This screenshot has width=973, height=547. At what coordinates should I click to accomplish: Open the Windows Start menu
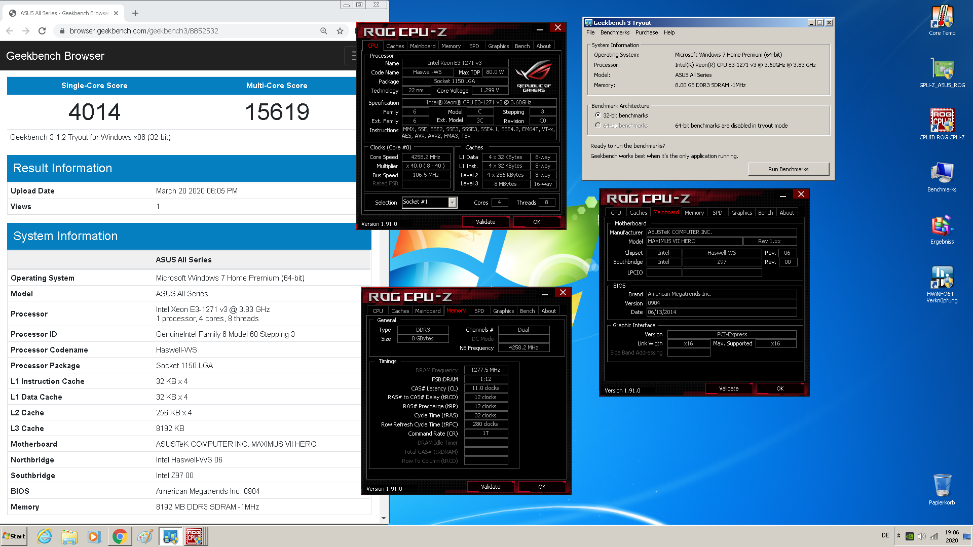14,536
